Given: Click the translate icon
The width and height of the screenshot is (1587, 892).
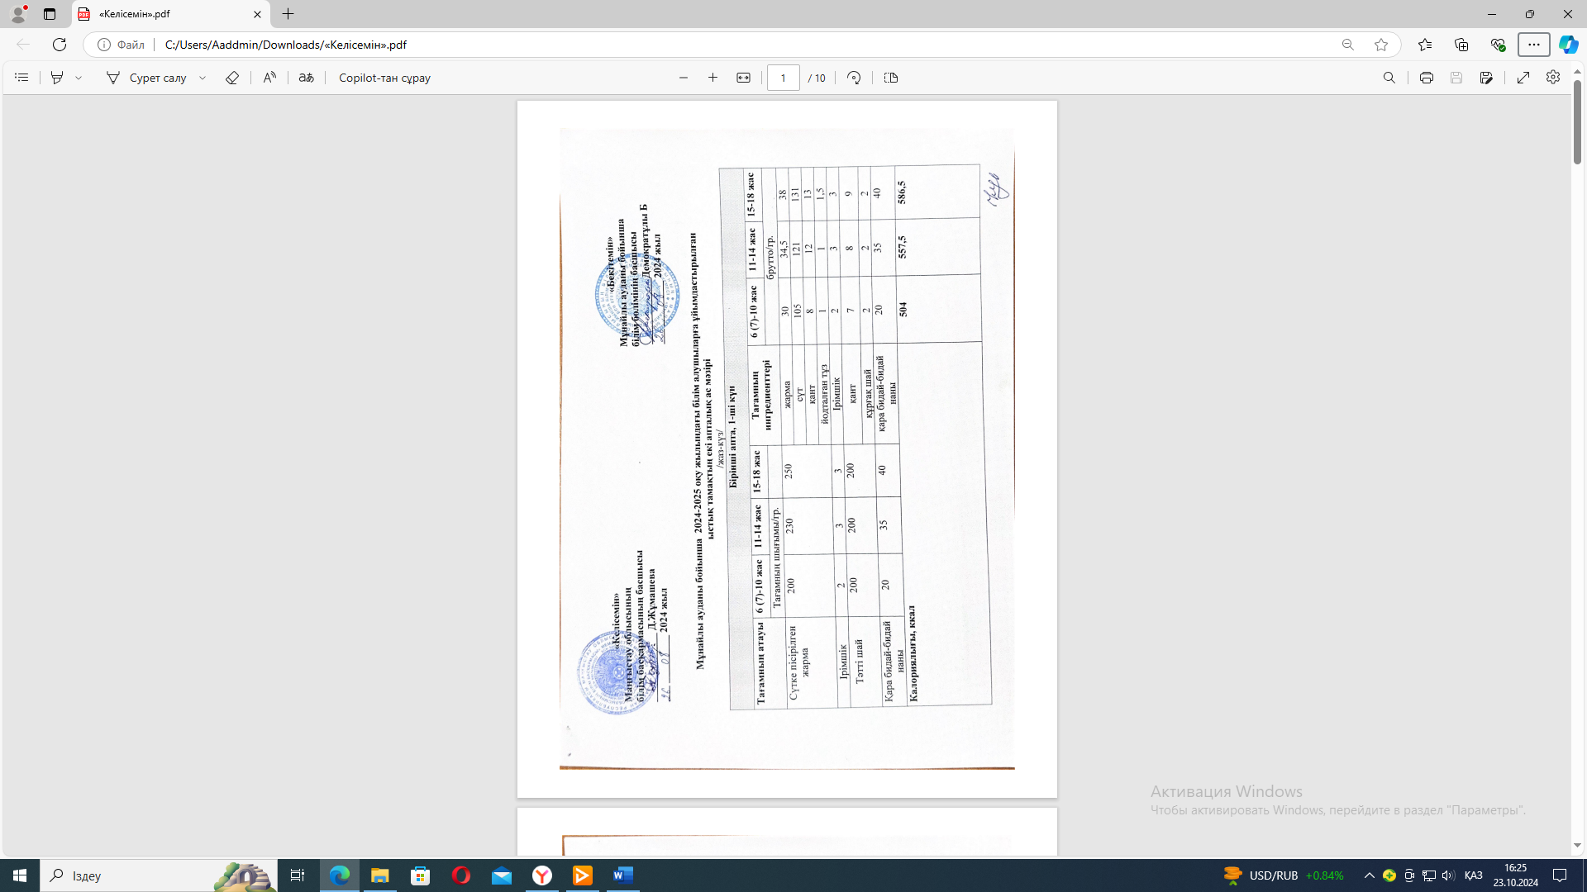Looking at the screenshot, I should (x=306, y=78).
